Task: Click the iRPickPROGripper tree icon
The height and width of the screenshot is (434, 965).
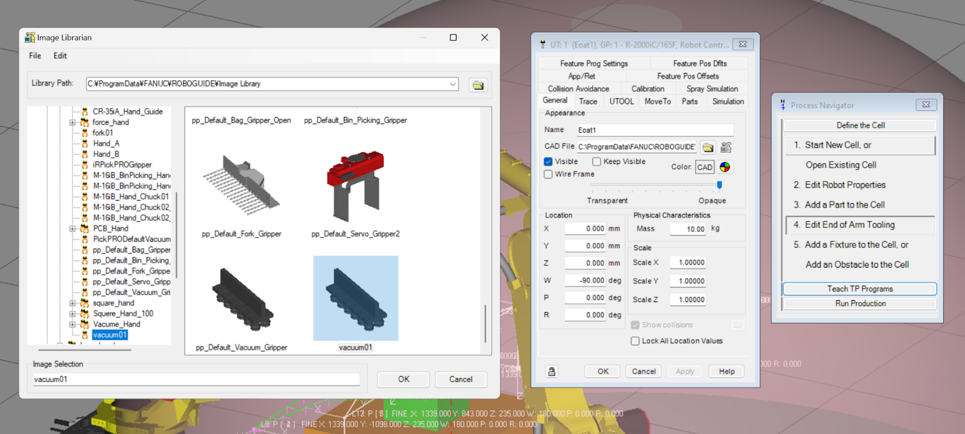Action: (x=85, y=165)
